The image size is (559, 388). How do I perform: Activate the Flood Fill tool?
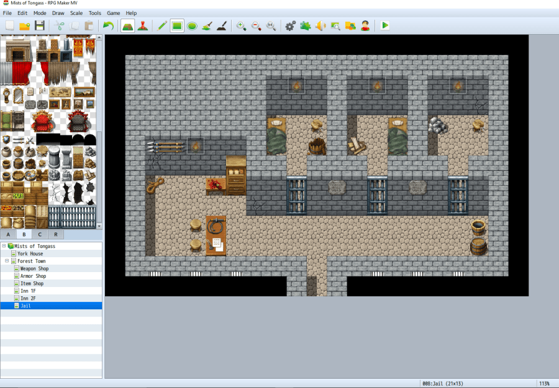pos(207,25)
